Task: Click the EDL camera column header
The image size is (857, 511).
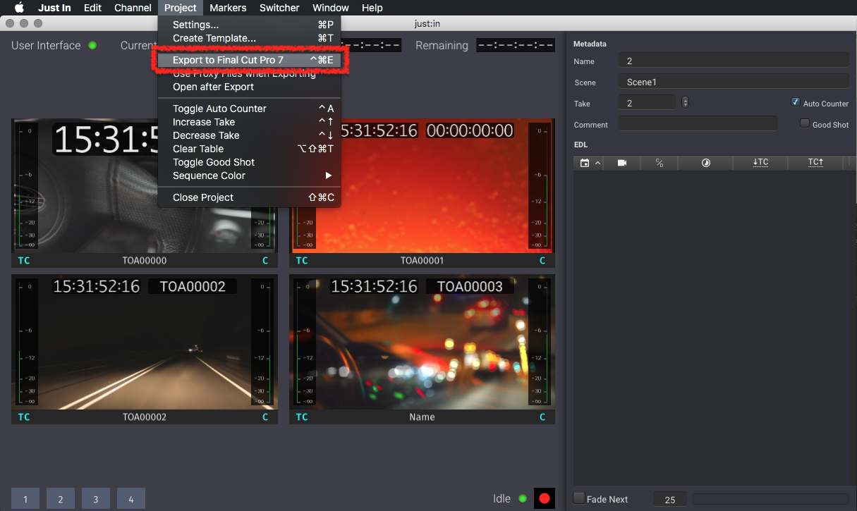Action: point(622,163)
